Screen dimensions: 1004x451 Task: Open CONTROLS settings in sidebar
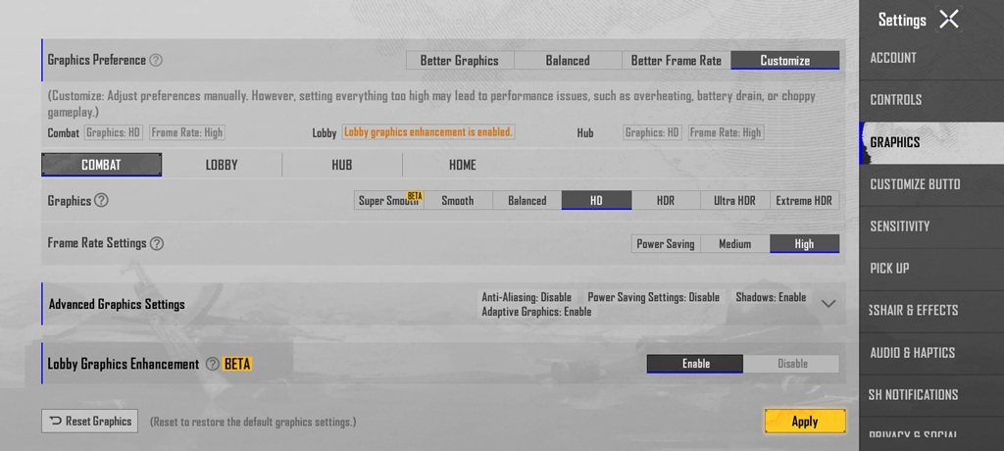896,100
